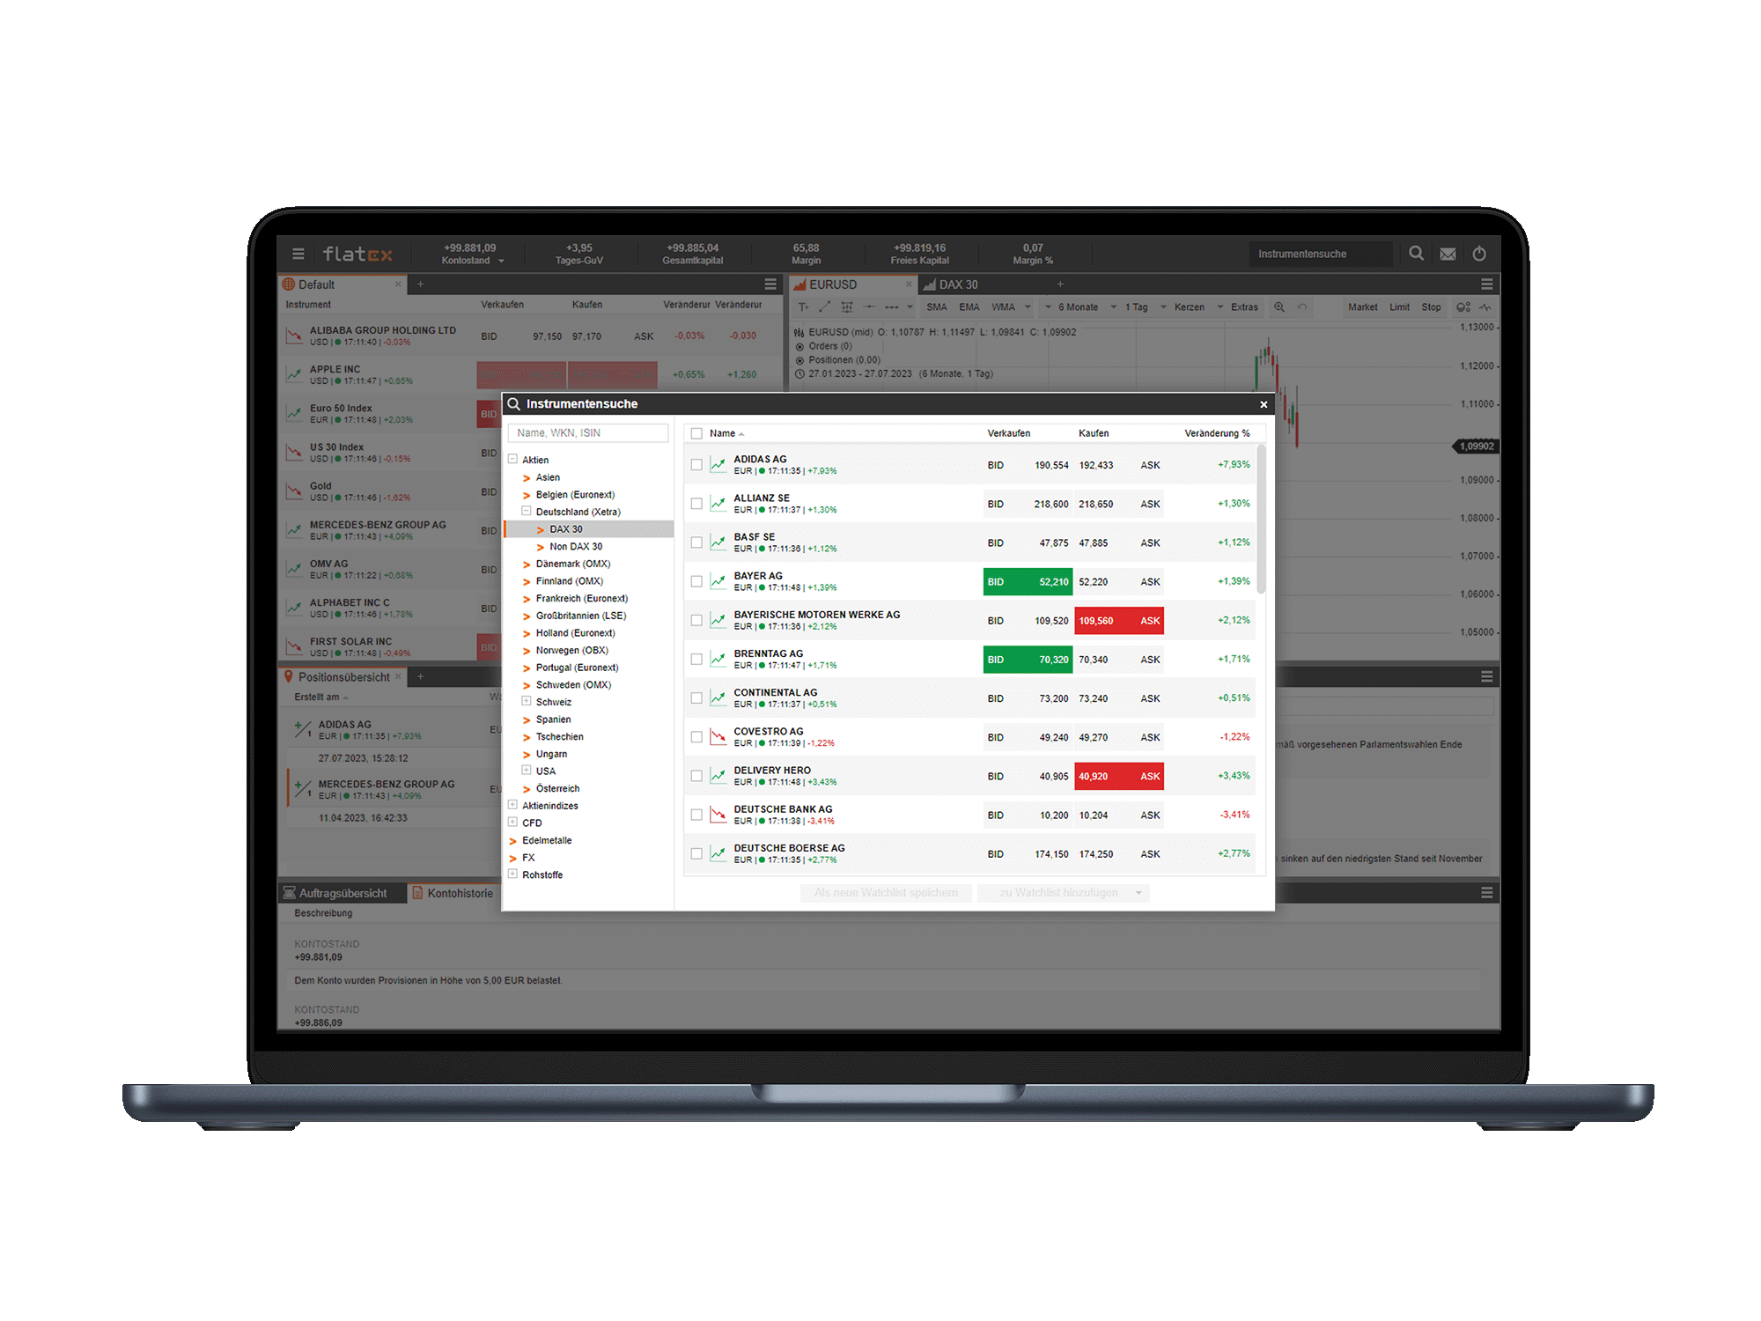1761x1321 pixels.
Task: Sort by the Veränderung % column header
Action: [x=1217, y=433]
